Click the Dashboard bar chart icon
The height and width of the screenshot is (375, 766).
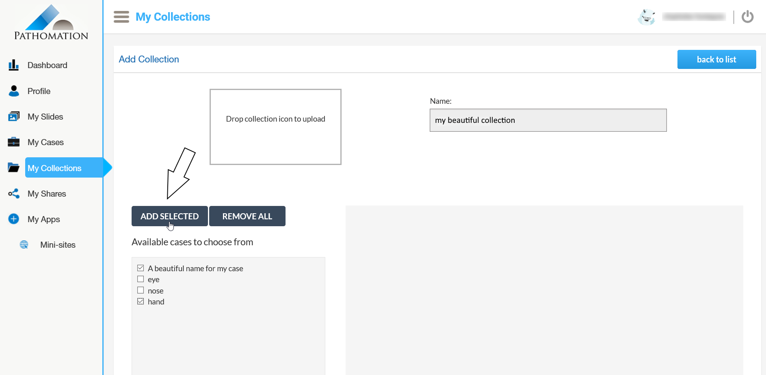click(x=14, y=65)
